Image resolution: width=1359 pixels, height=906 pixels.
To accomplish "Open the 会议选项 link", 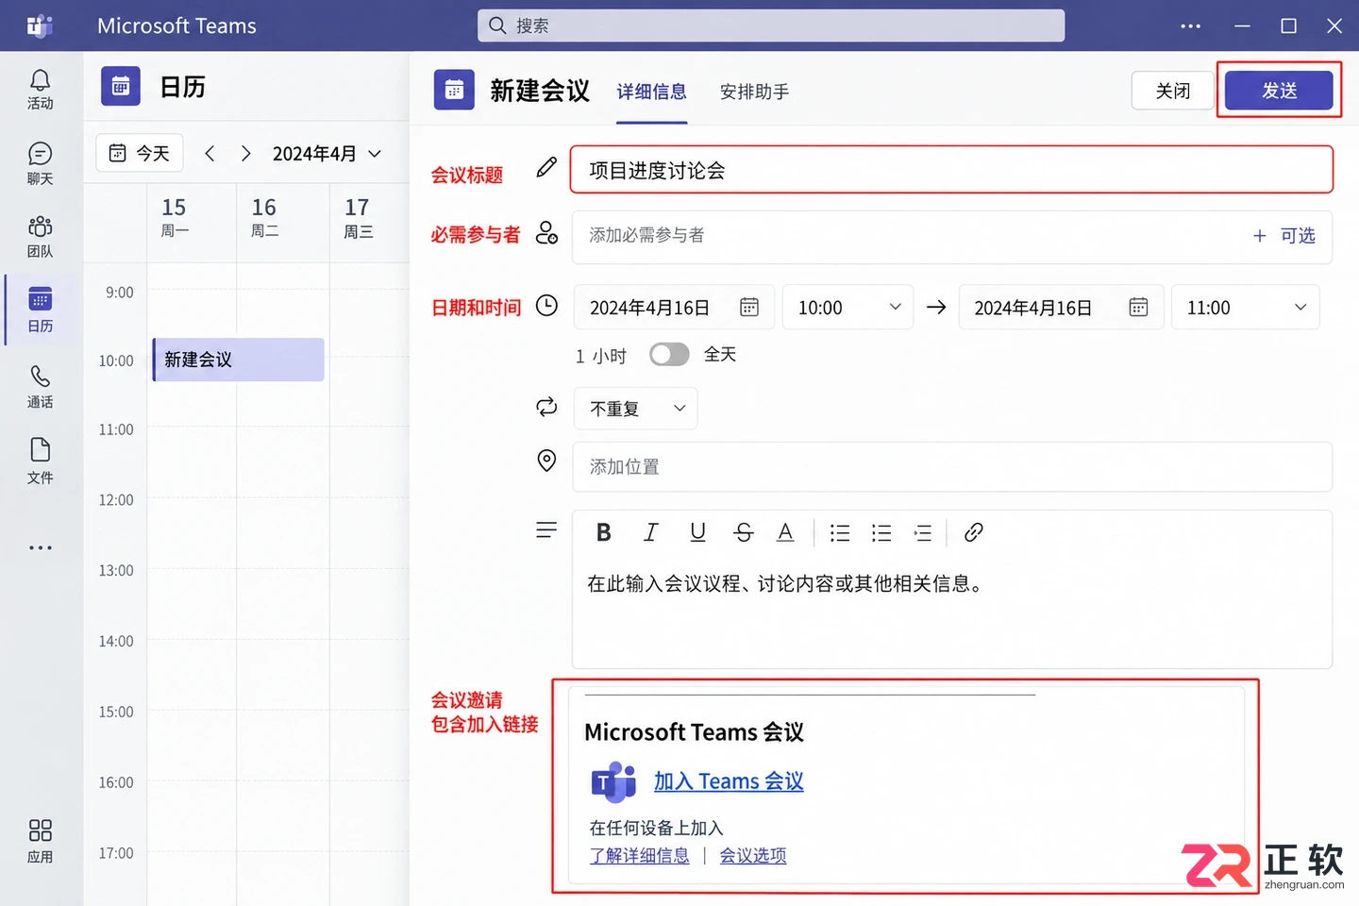I will pos(753,856).
